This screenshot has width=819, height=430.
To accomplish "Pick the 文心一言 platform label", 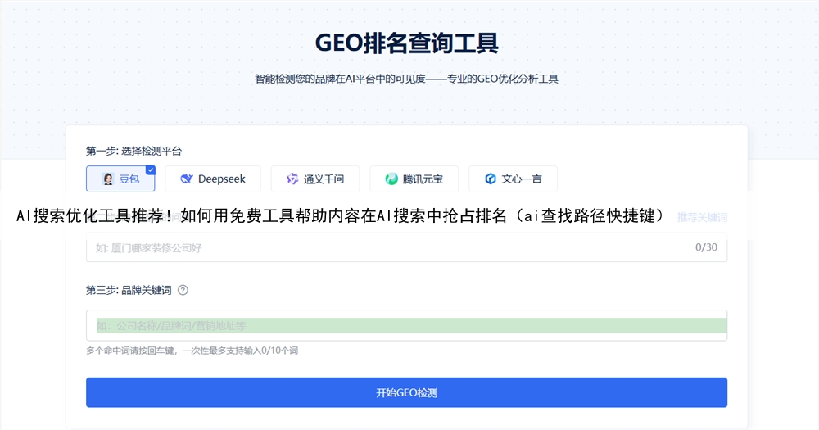I will pyautogui.click(x=522, y=179).
